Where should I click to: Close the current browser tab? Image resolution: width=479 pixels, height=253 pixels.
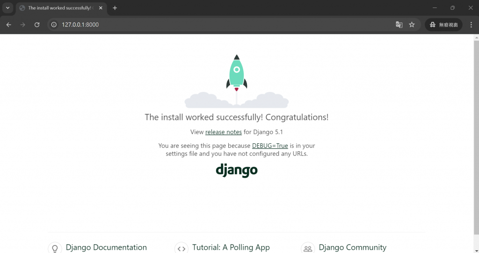(101, 8)
